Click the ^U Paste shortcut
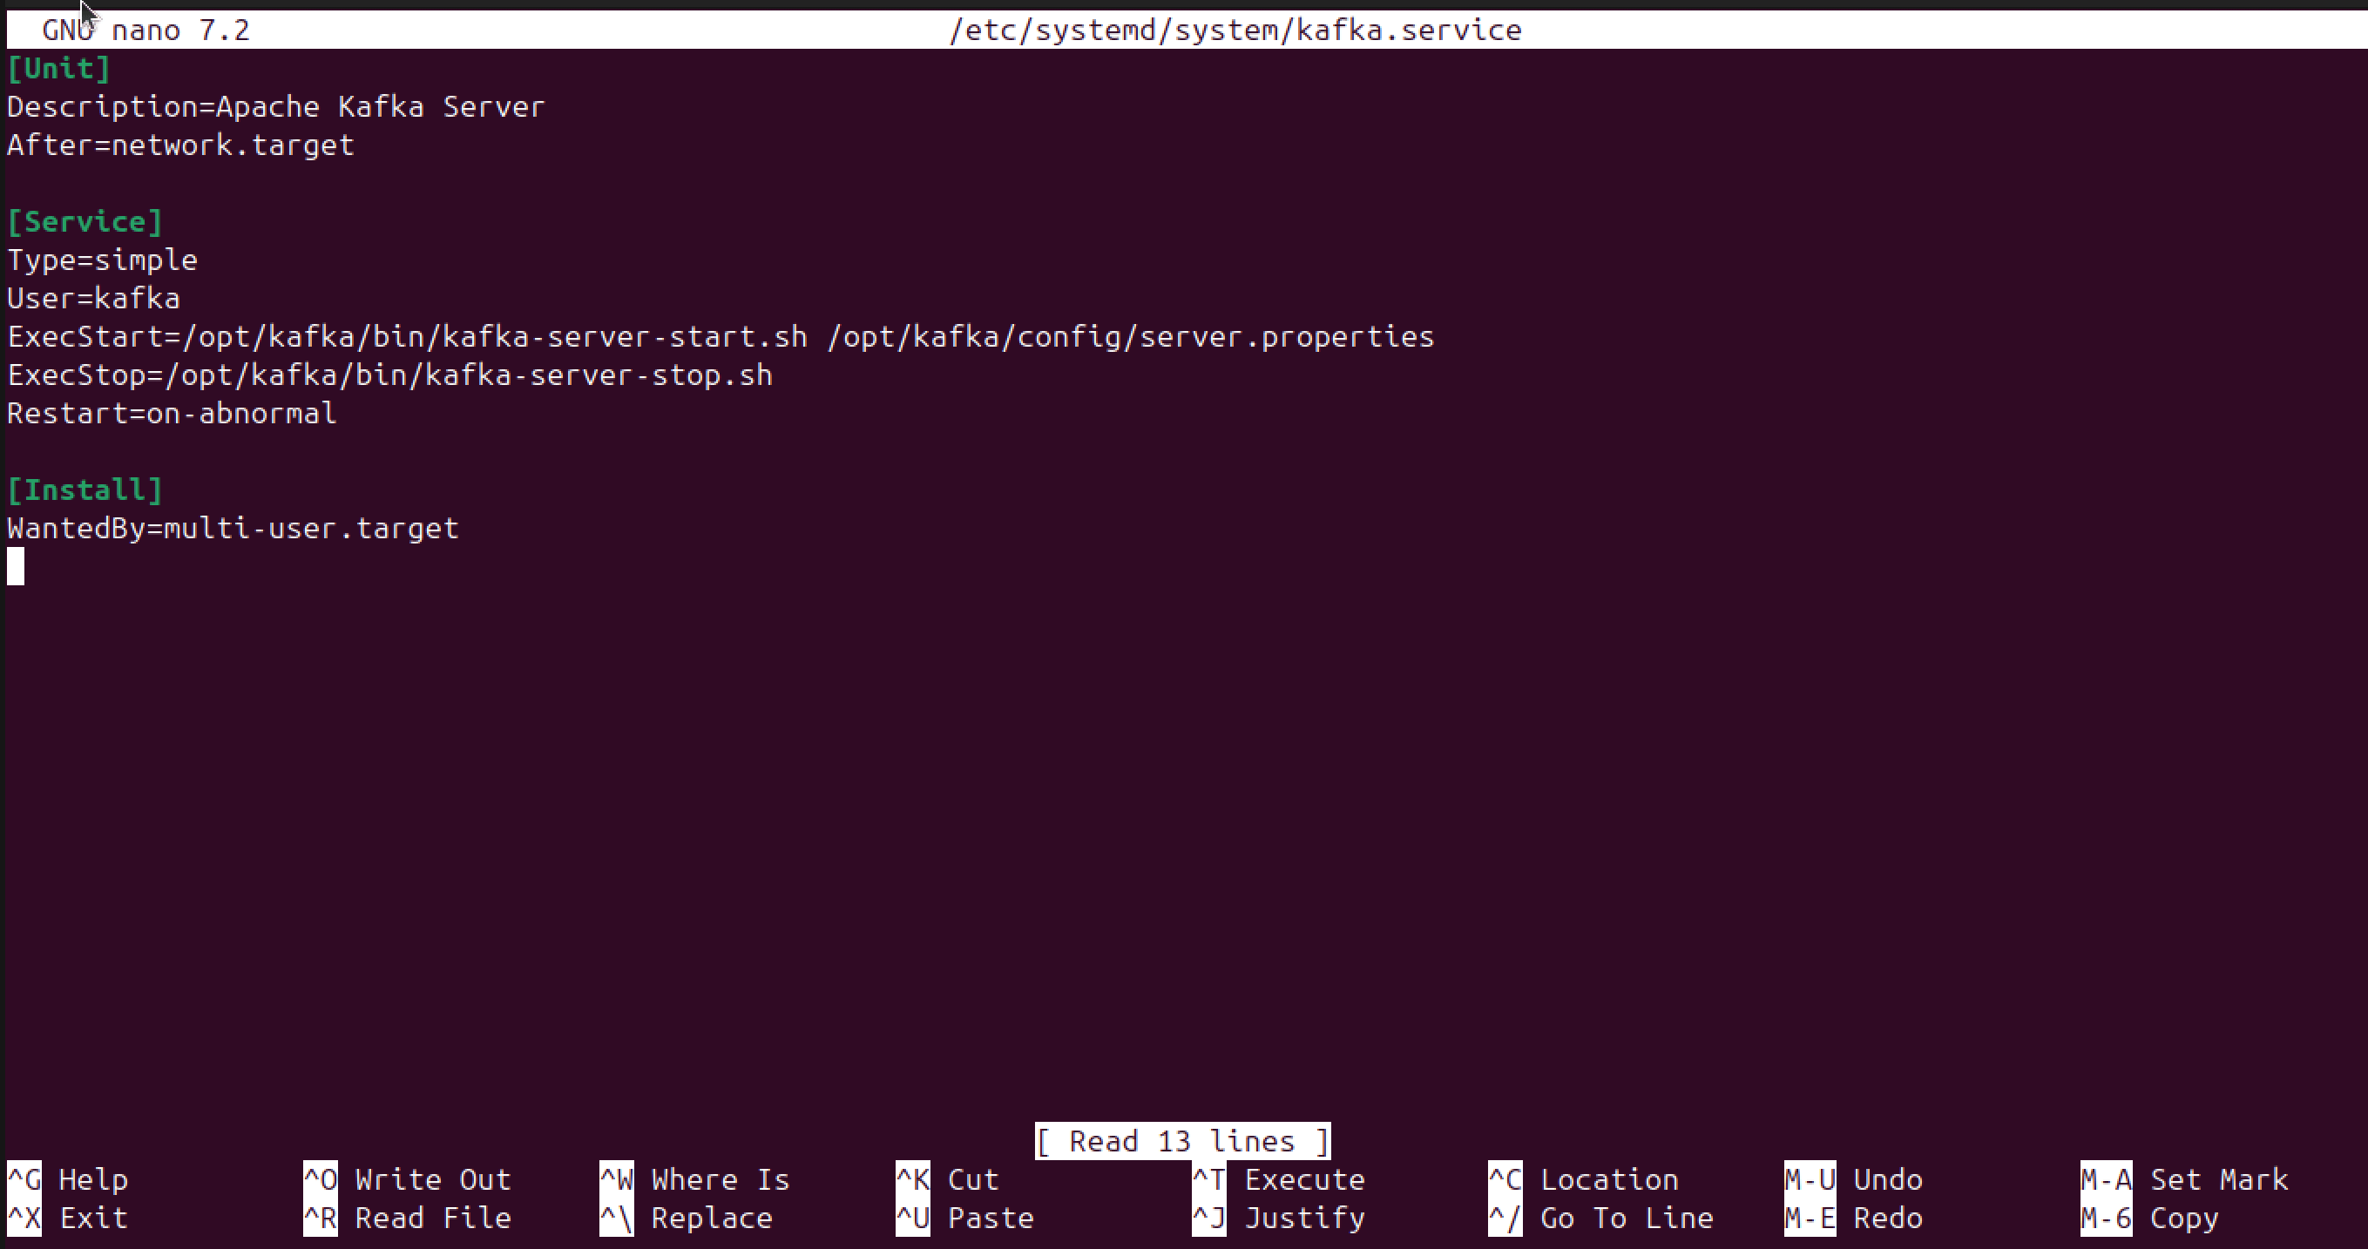The height and width of the screenshot is (1249, 2368). [x=964, y=1218]
